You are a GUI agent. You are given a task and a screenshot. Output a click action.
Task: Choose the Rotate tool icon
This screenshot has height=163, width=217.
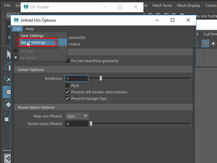pos(7,104)
